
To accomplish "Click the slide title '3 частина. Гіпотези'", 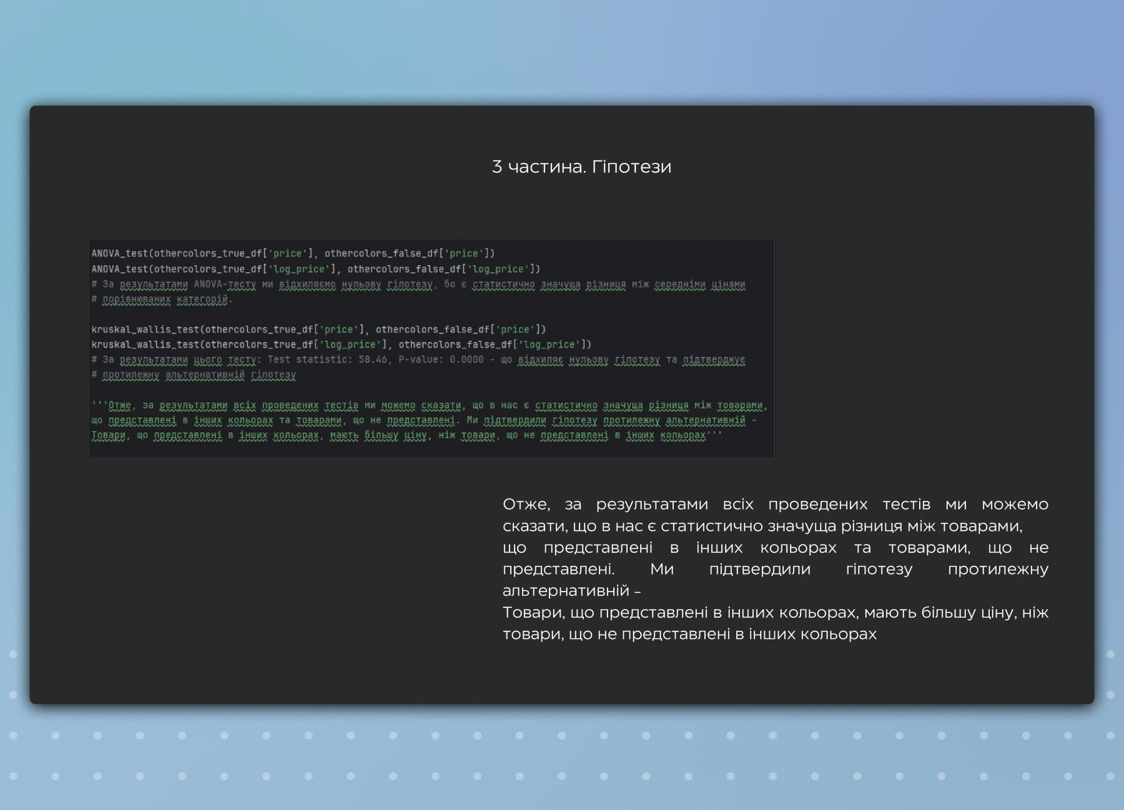I will click(581, 167).
